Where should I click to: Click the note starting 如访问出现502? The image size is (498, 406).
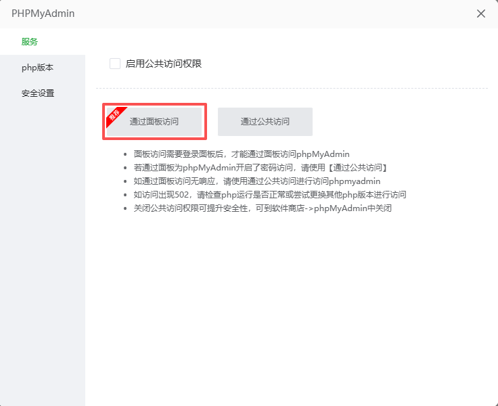[x=270, y=195]
